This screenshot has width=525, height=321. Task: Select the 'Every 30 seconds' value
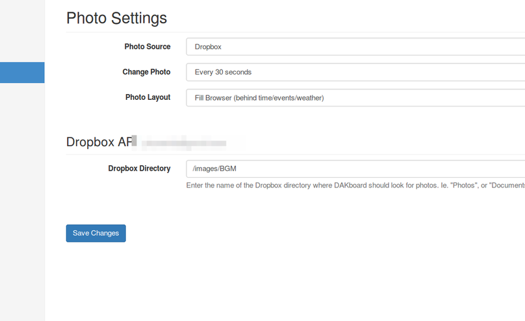223,72
